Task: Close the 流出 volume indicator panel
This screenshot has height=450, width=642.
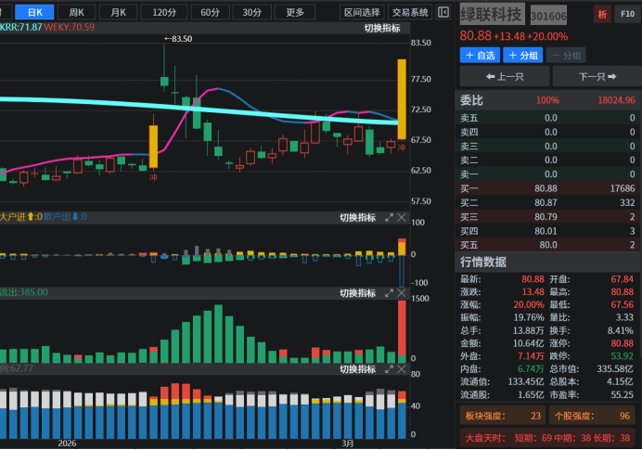Action: (402, 293)
